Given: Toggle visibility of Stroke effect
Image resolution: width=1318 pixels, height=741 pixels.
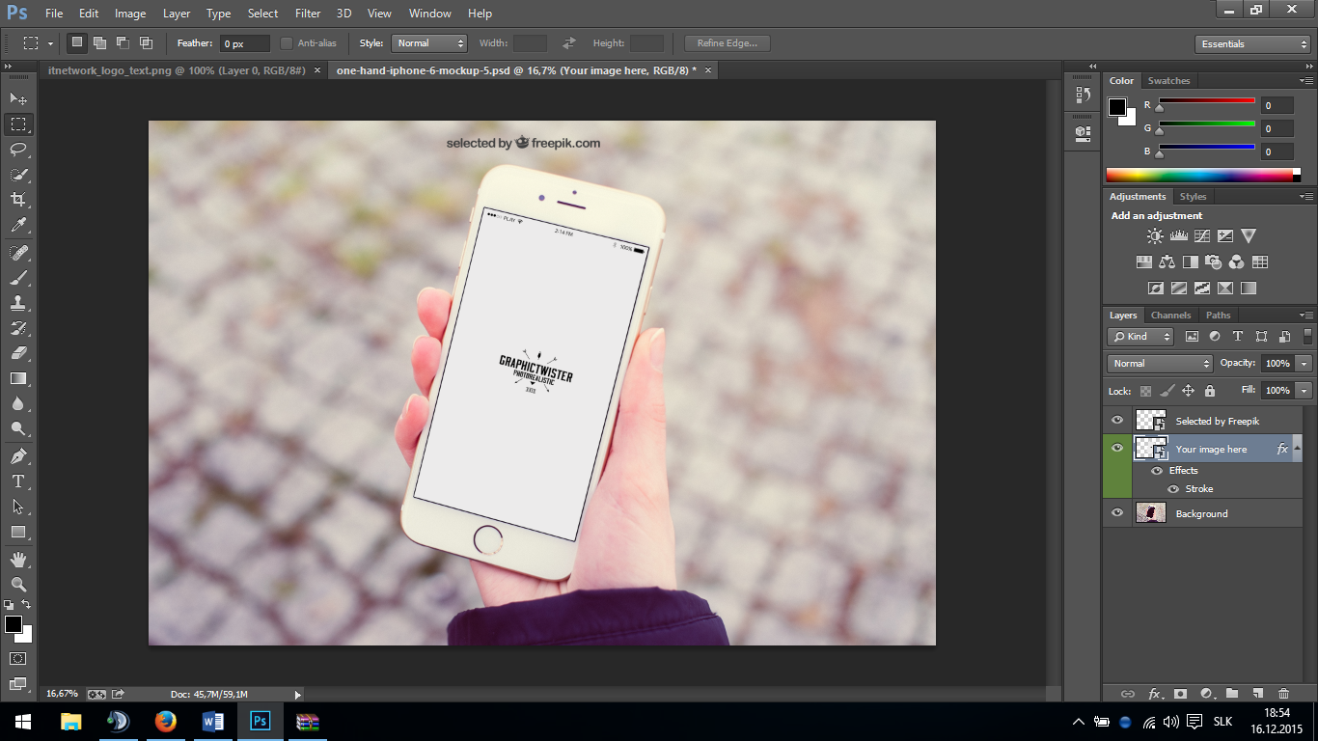Looking at the screenshot, I should click(1173, 489).
